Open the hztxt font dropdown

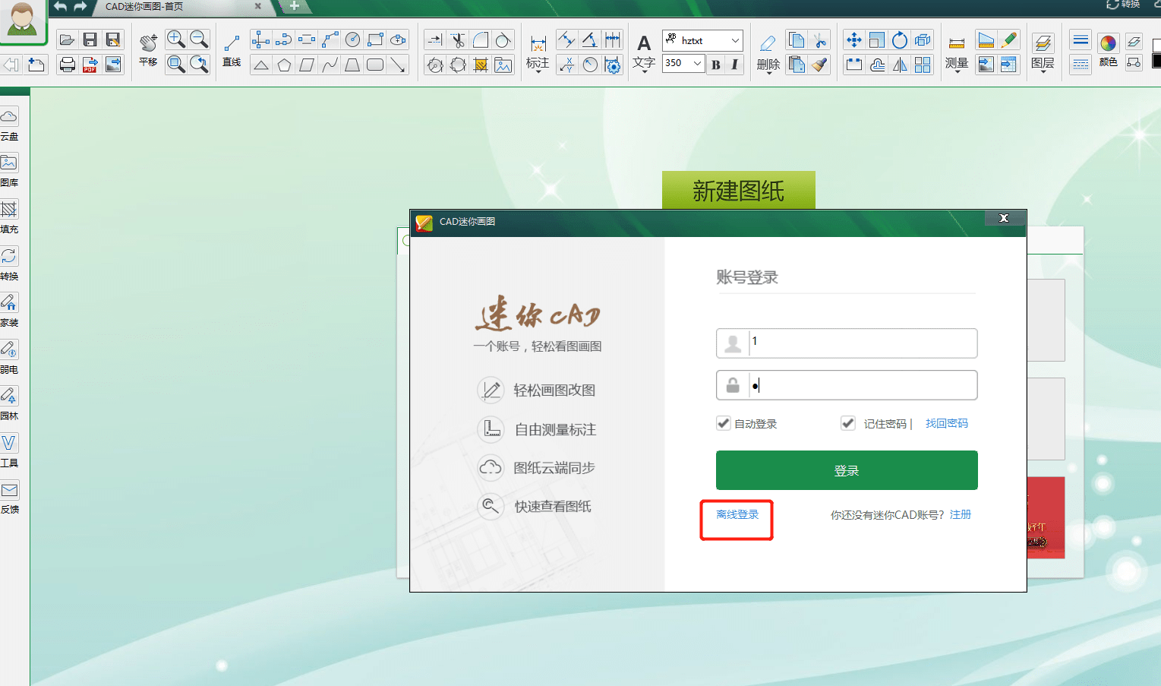click(x=735, y=40)
